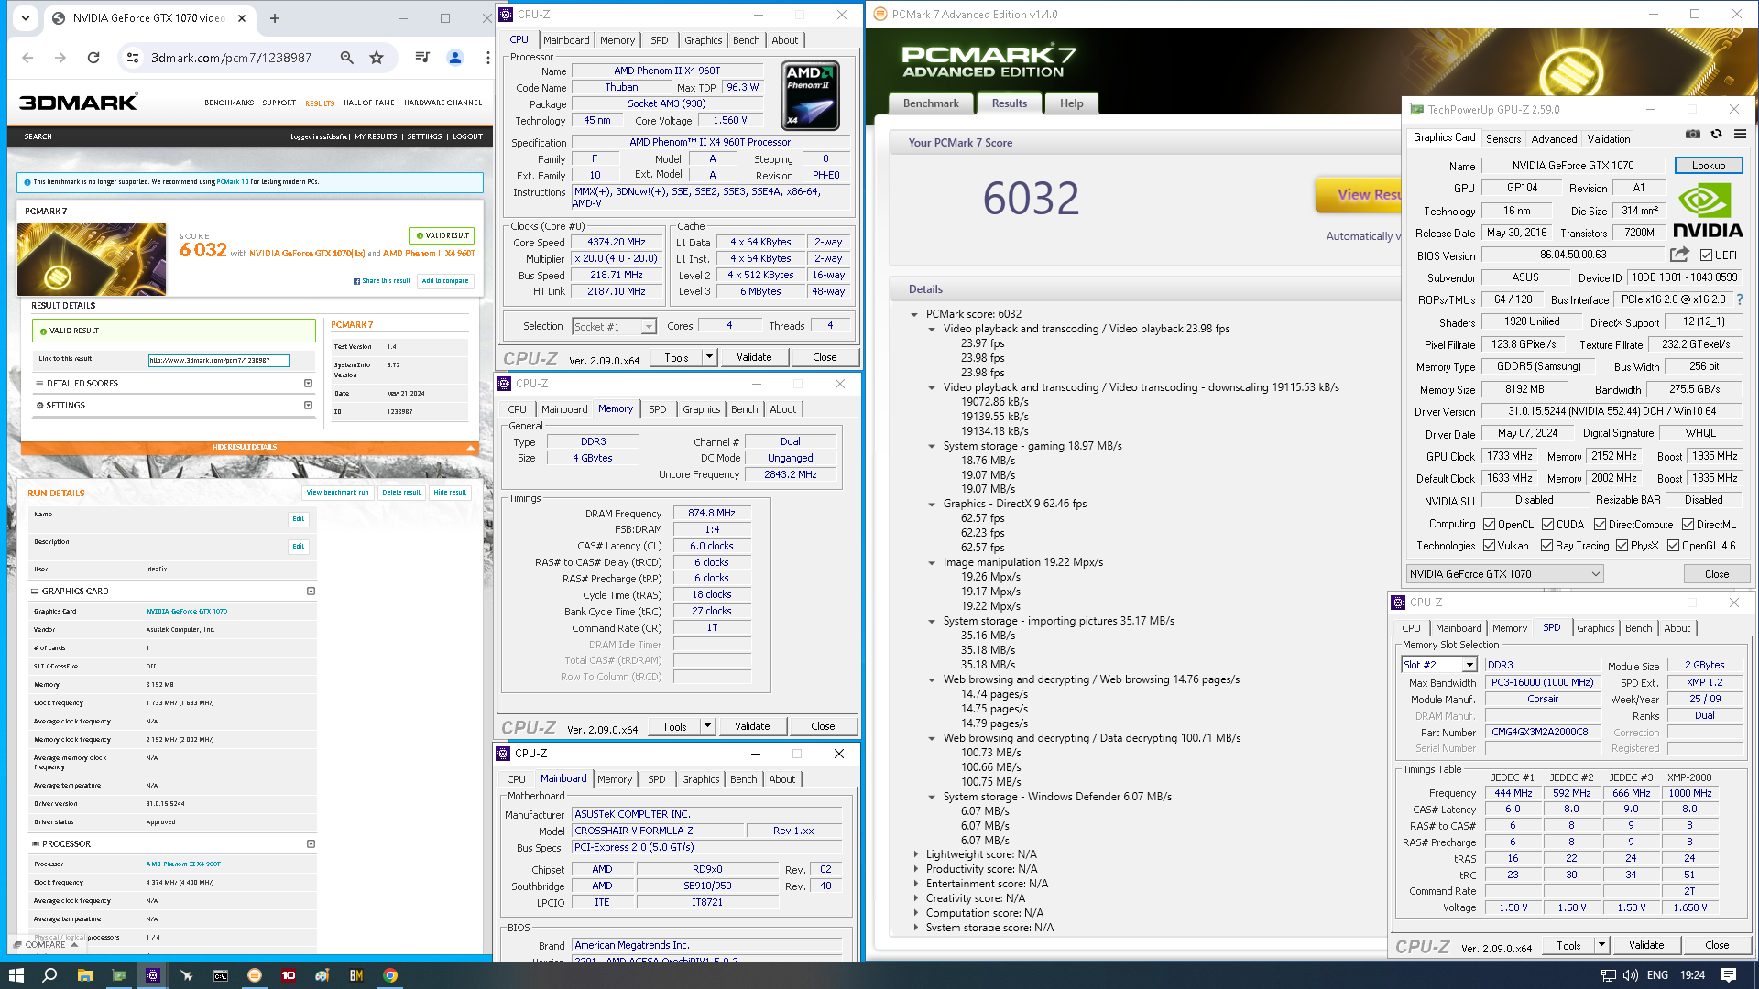Toggle the Ray Tracing checkbox
Viewport: 1759px width, 989px height.
tap(1546, 546)
